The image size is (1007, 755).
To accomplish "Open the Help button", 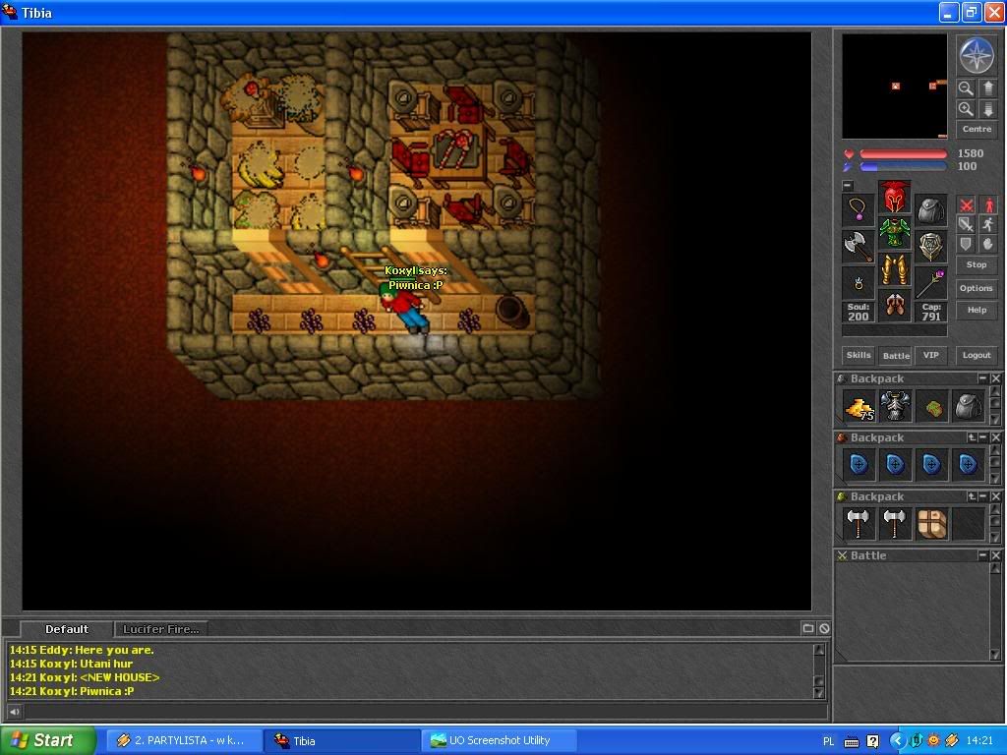I will [977, 310].
